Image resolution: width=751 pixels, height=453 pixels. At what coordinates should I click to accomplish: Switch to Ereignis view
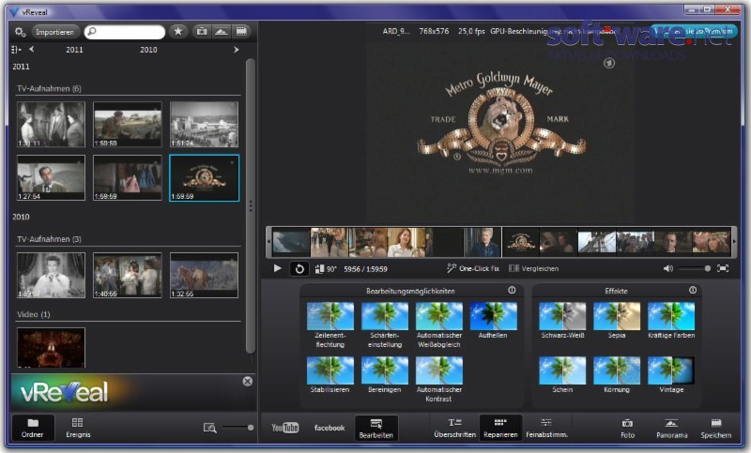point(78,428)
